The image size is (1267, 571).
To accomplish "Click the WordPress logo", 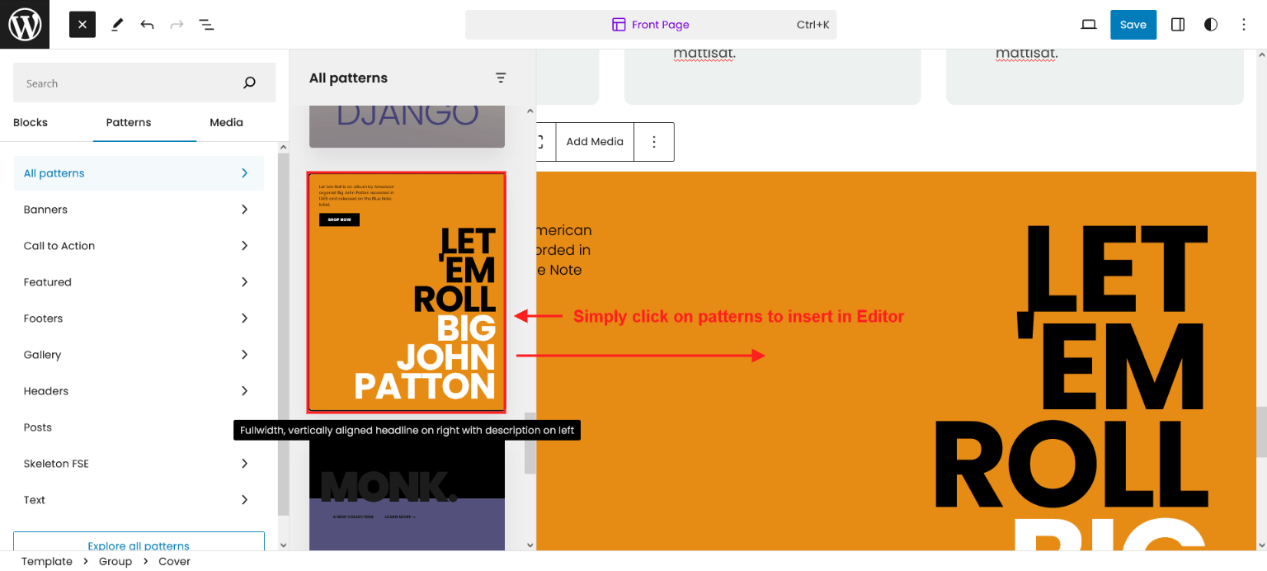I will point(25,25).
